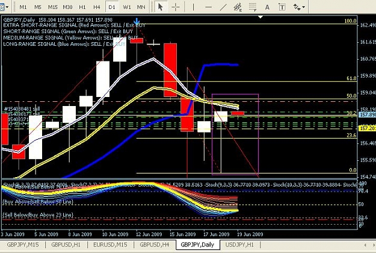Click the yellow 157.20 price tag
Screen dimensions: 376x253
pyautogui.click(x=368, y=129)
